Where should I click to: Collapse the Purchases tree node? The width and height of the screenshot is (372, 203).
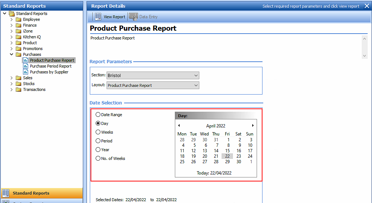coord(12,54)
